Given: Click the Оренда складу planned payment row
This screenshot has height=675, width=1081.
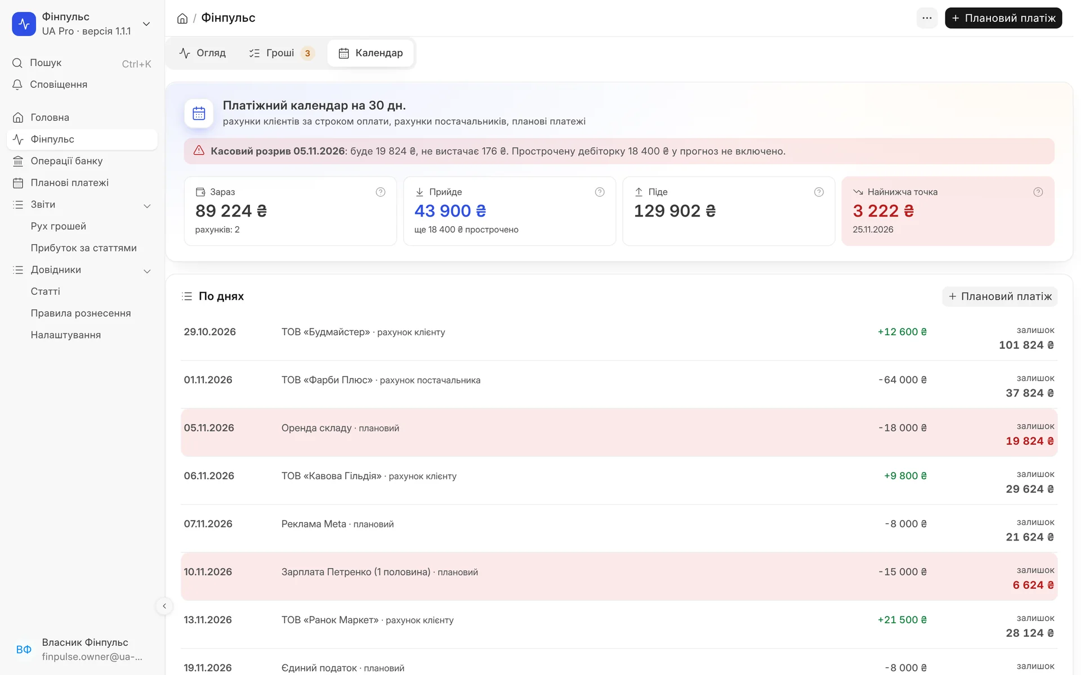Looking at the screenshot, I should pyautogui.click(x=619, y=433).
